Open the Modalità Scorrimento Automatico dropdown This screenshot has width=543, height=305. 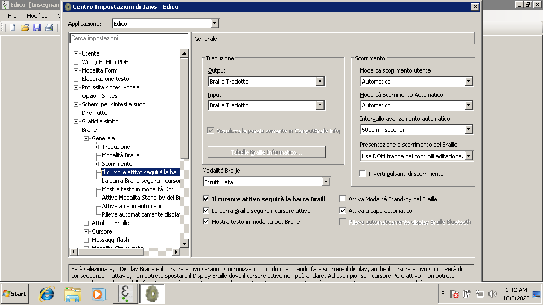pyautogui.click(x=468, y=105)
